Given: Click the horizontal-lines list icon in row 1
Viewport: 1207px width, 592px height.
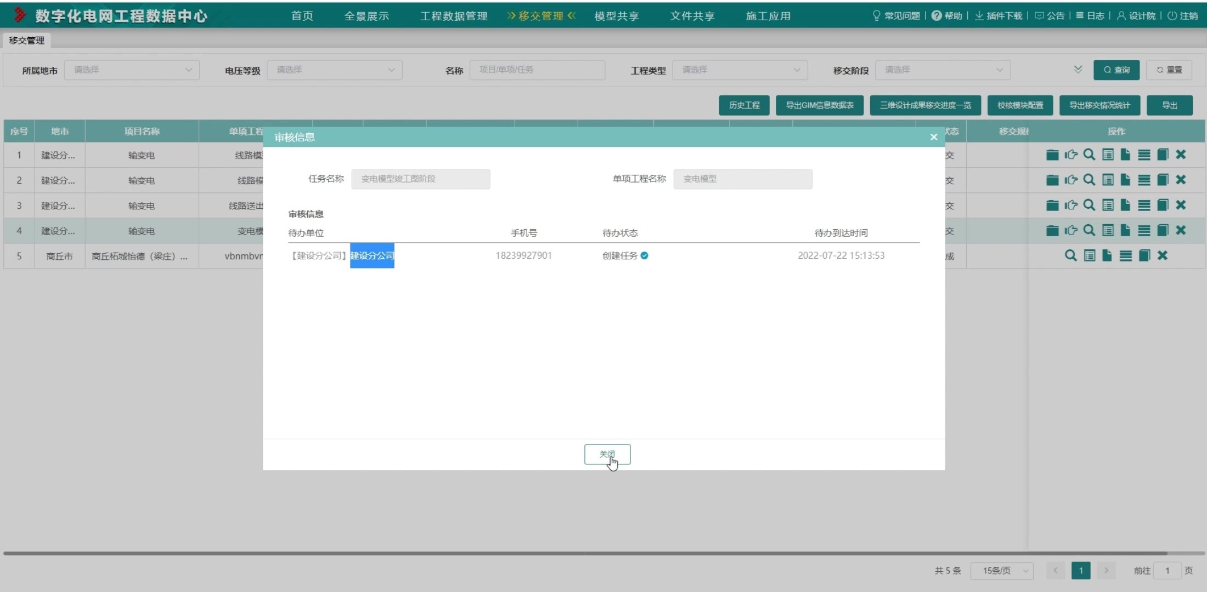Looking at the screenshot, I should 1144,155.
